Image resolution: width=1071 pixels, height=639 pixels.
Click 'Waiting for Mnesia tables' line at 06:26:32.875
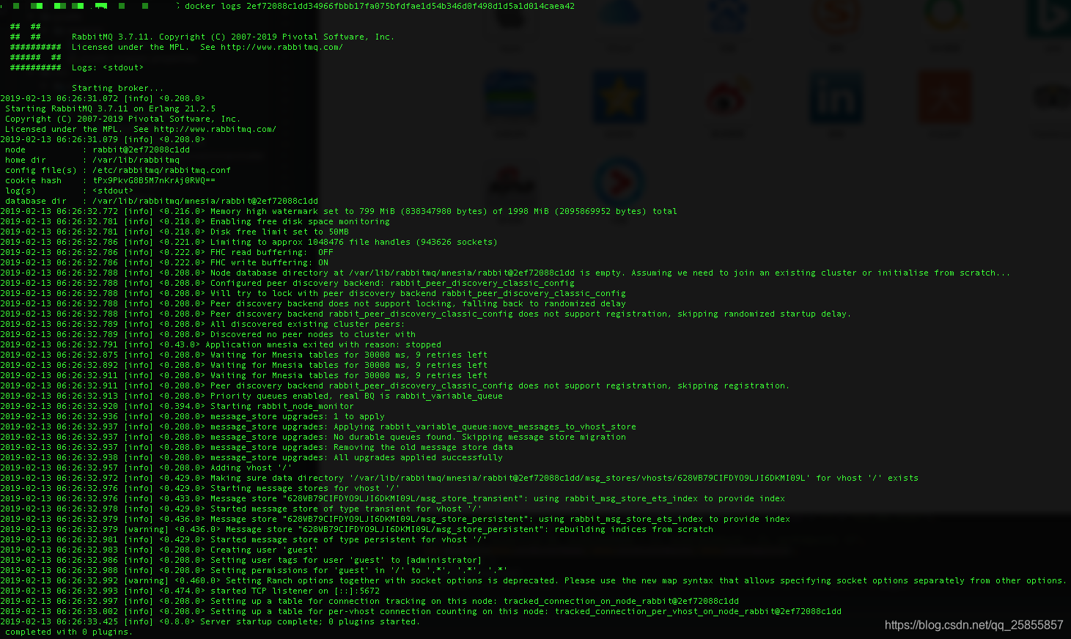click(244, 355)
